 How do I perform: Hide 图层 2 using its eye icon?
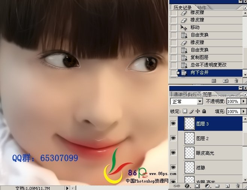pos(173,138)
